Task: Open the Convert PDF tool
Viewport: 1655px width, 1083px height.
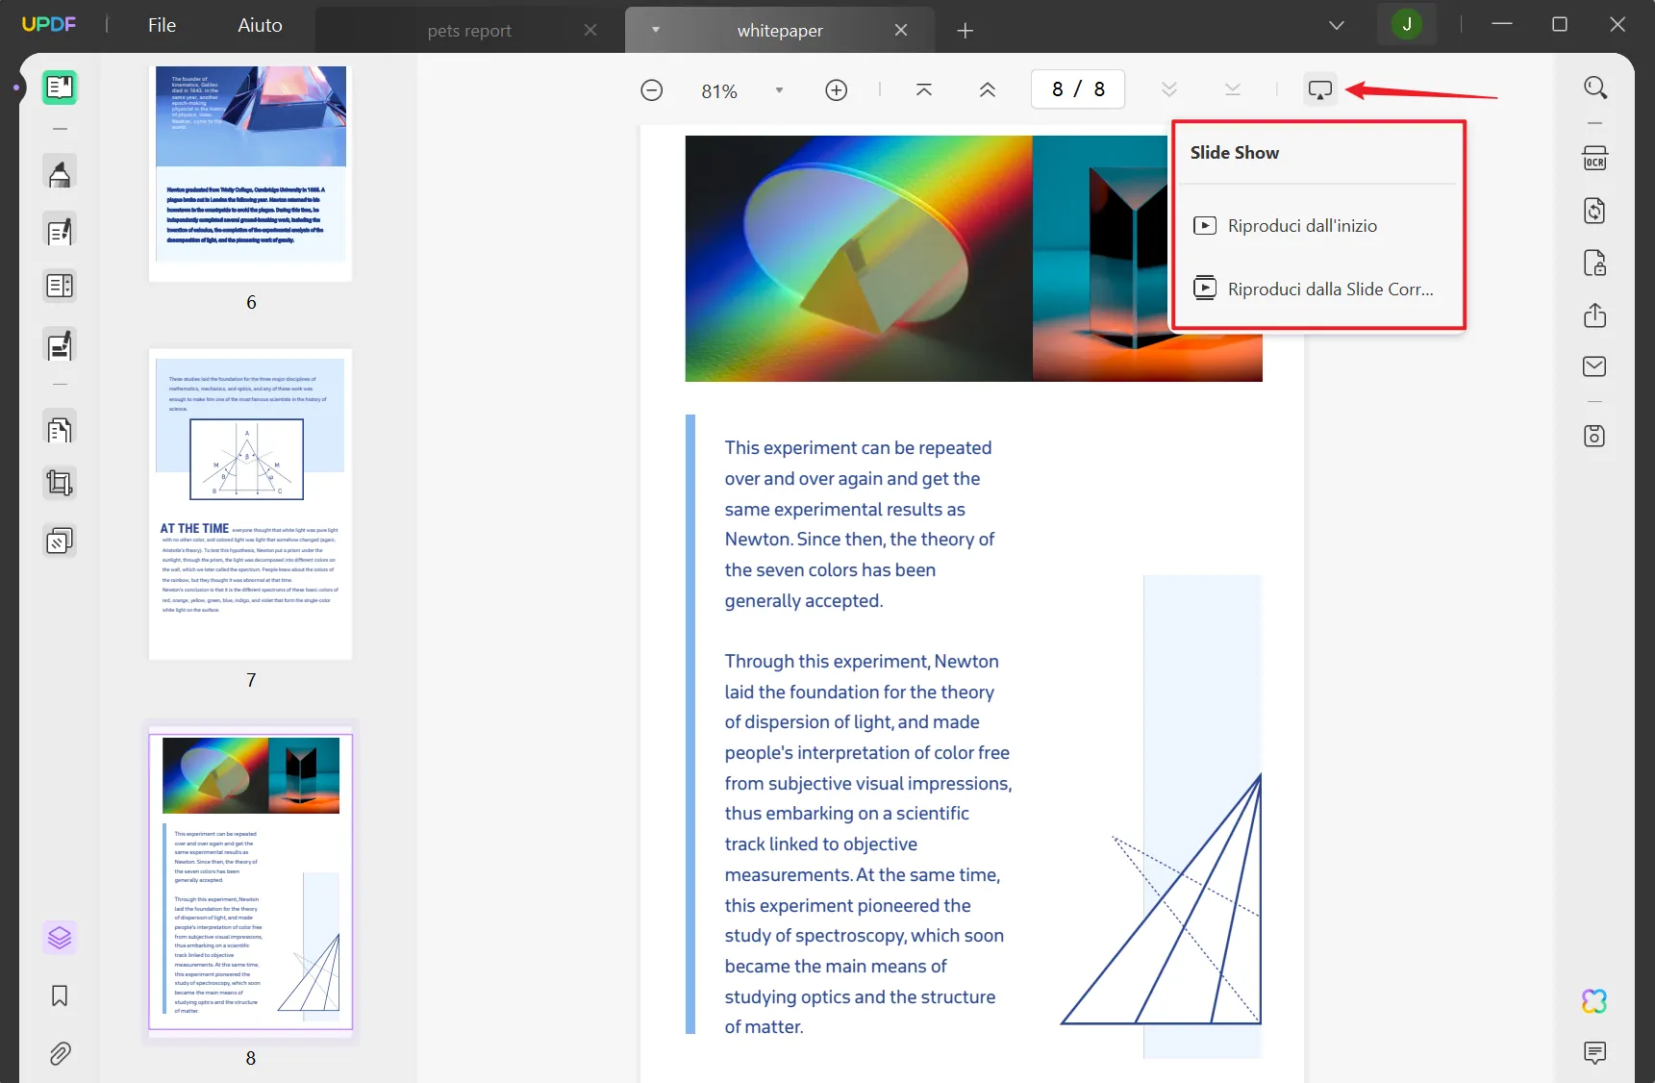Action: tap(1595, 211)
